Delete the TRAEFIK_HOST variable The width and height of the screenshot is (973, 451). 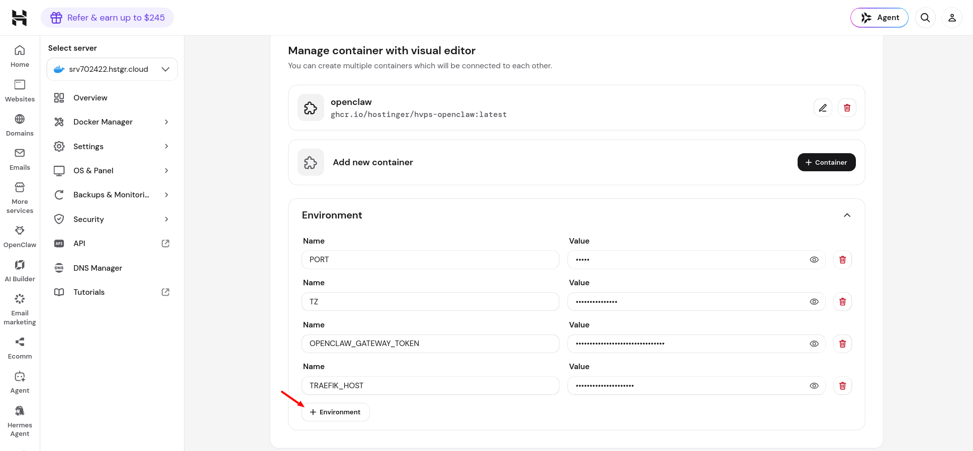842,386
